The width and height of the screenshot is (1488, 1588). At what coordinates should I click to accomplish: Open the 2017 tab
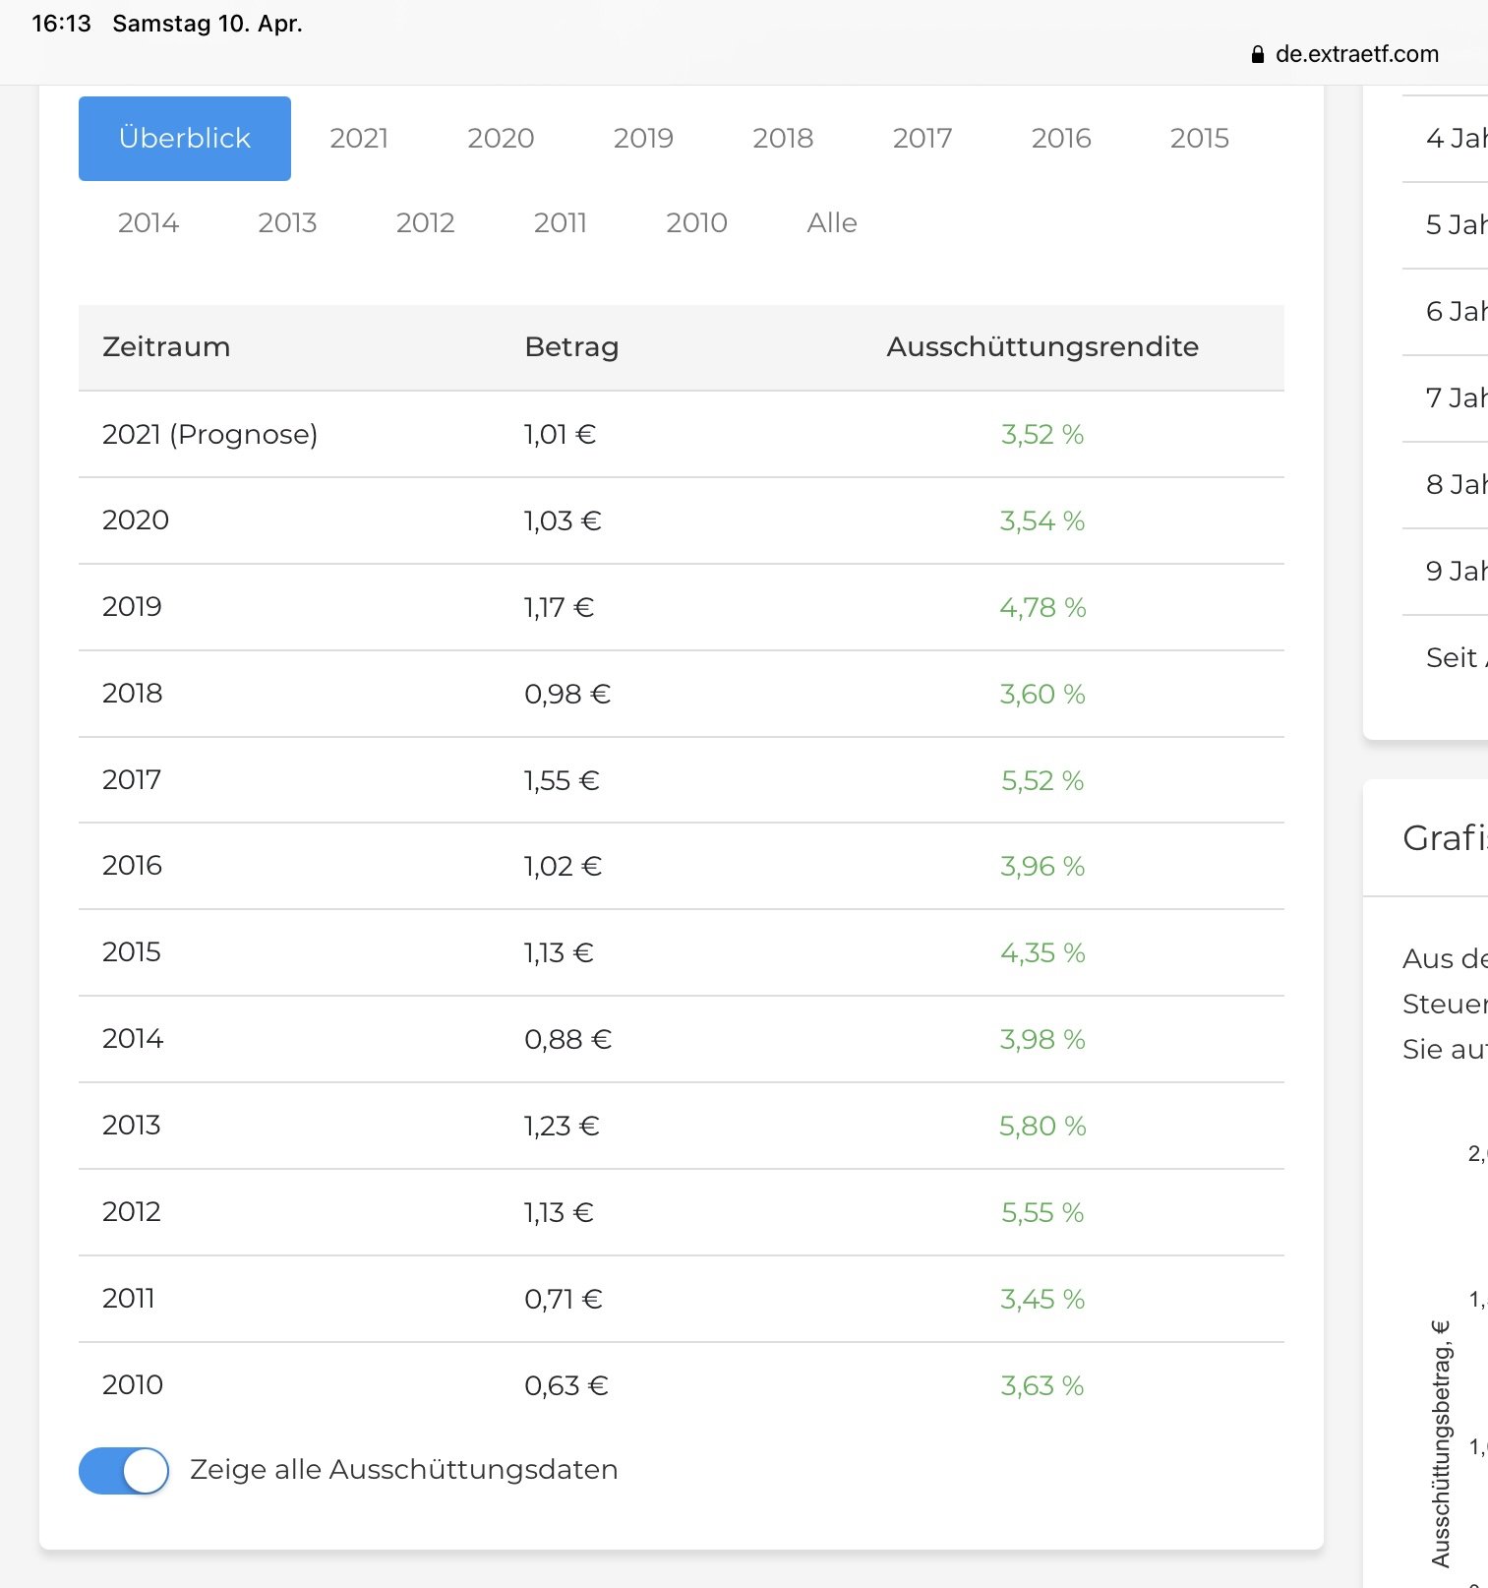[923, 139]
